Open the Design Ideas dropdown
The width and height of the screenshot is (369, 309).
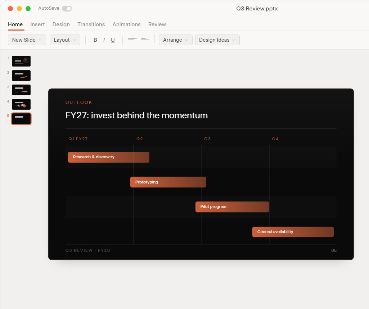[x=217, y=40]
